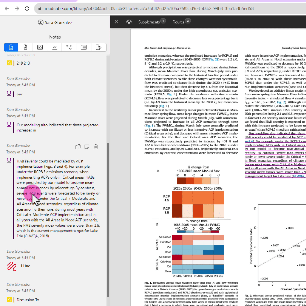The width and height of the screenshot is (306, 306).
Task: Click the export notes icon
Action: coord(99,47)
